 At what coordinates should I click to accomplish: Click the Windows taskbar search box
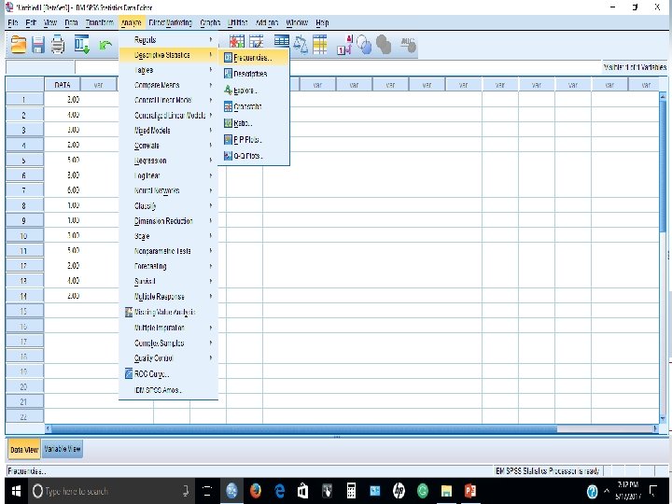coord(112,491)
